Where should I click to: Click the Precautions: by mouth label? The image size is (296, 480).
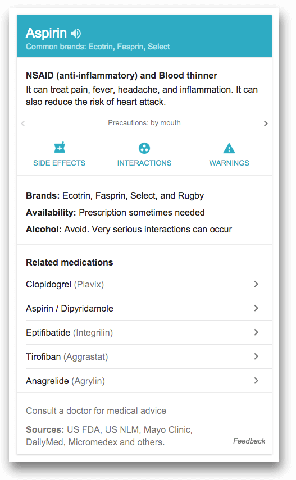point(144,123)
